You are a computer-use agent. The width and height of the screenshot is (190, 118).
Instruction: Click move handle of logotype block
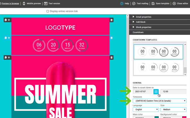(x=9, y=20)
